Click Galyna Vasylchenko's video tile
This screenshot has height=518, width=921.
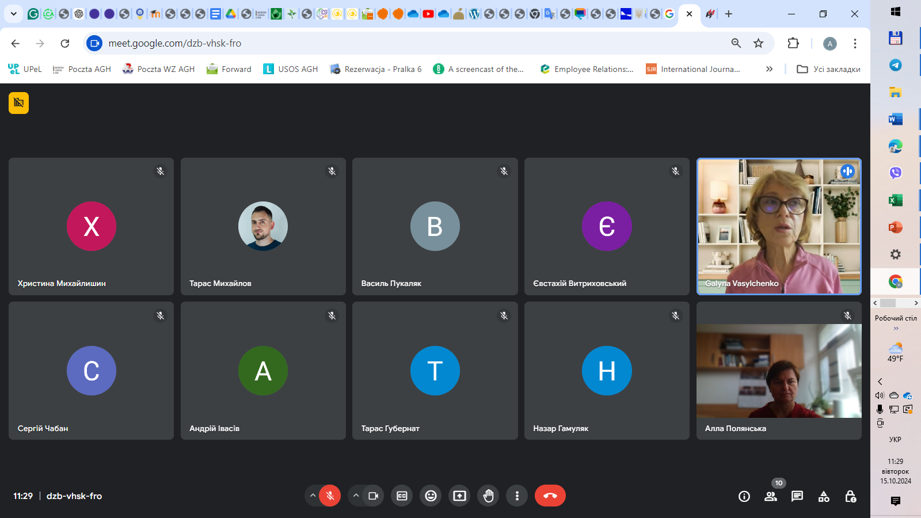tap(778, 226)
